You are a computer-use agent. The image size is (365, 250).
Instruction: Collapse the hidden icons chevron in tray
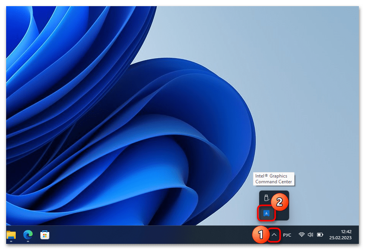point(274,234)
